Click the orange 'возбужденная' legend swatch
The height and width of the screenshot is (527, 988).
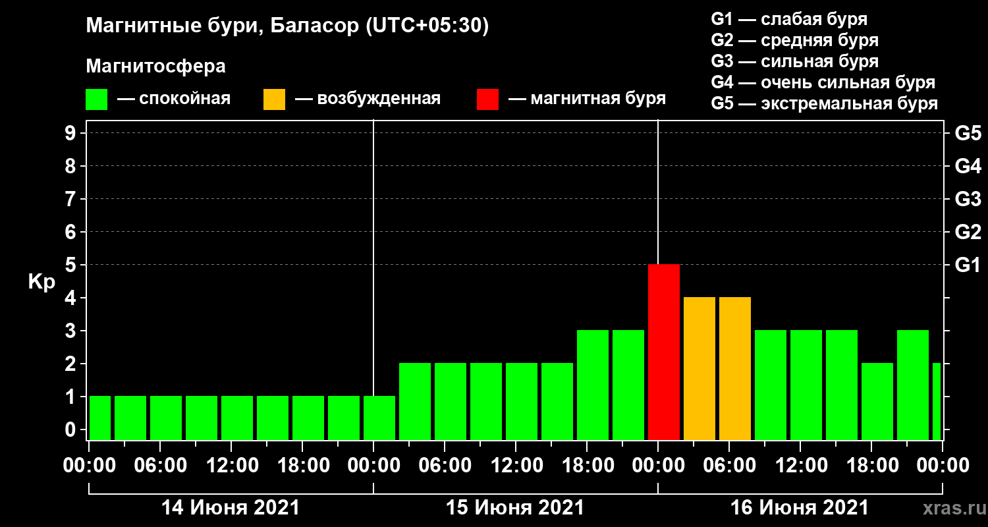[x=274, y=99]
